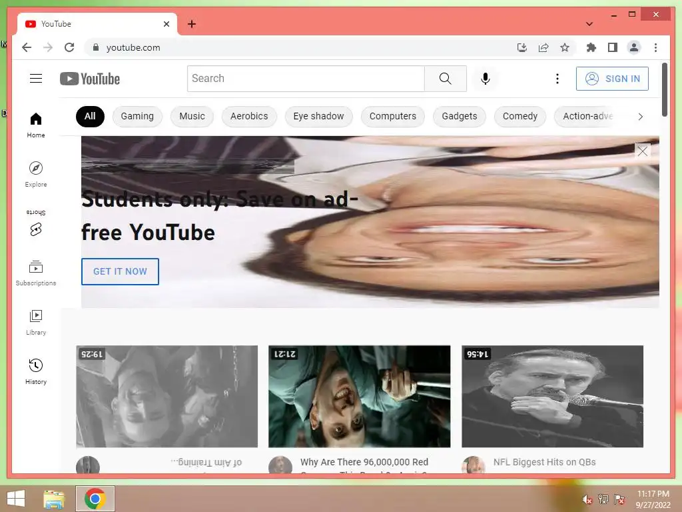The width and height of the screenshot is (682, 512).
Task: Start voice search with the microphone icon
Action: point(486,79)
